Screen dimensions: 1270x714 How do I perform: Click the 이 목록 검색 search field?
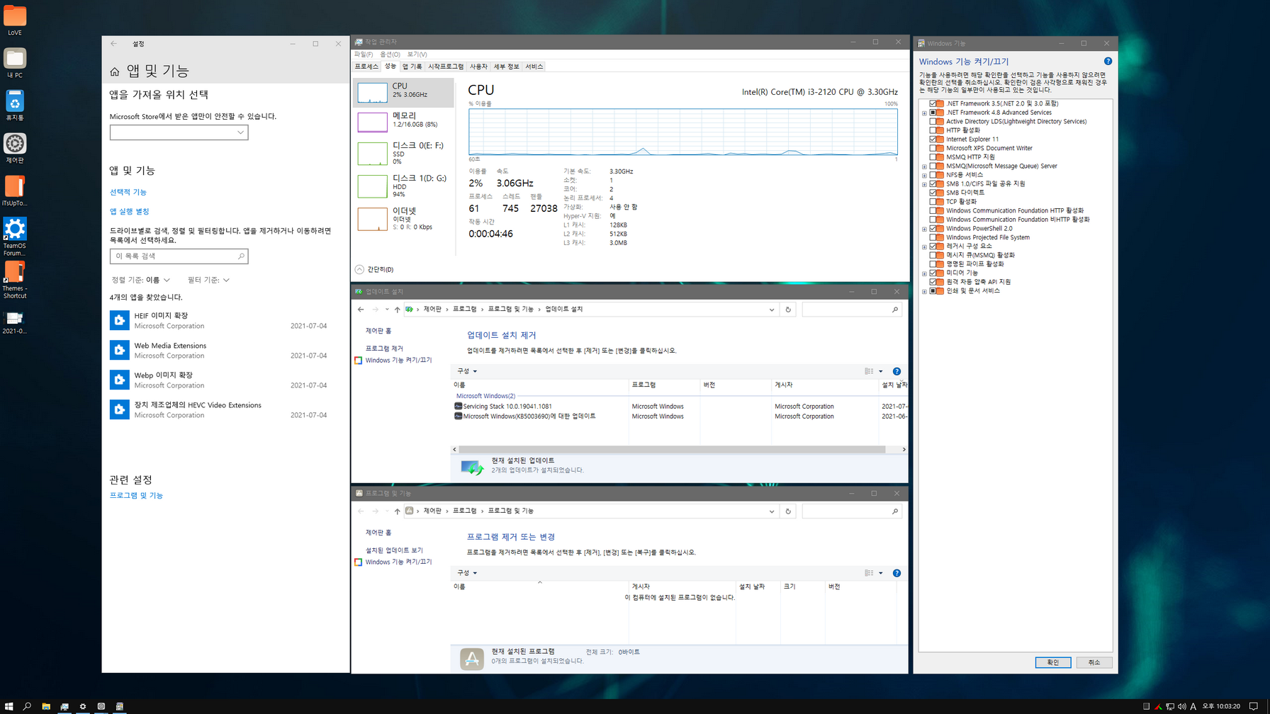point(179,256)
